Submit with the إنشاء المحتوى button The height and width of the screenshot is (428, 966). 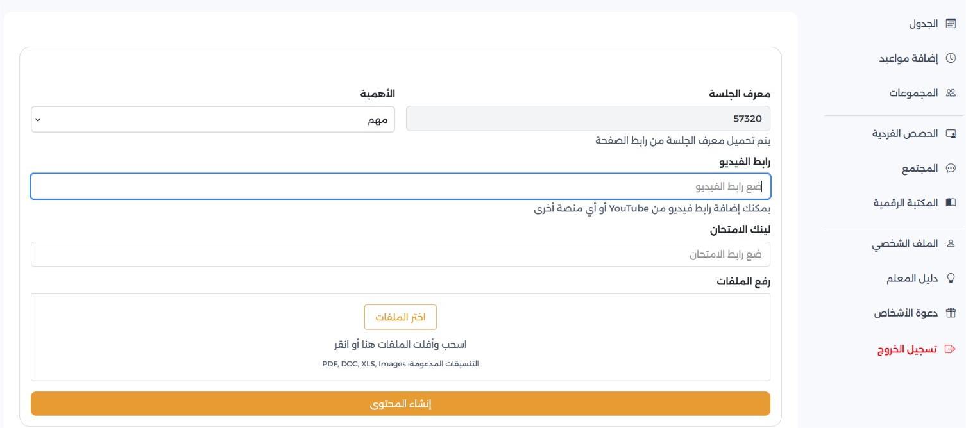click(x=400, y=404)
